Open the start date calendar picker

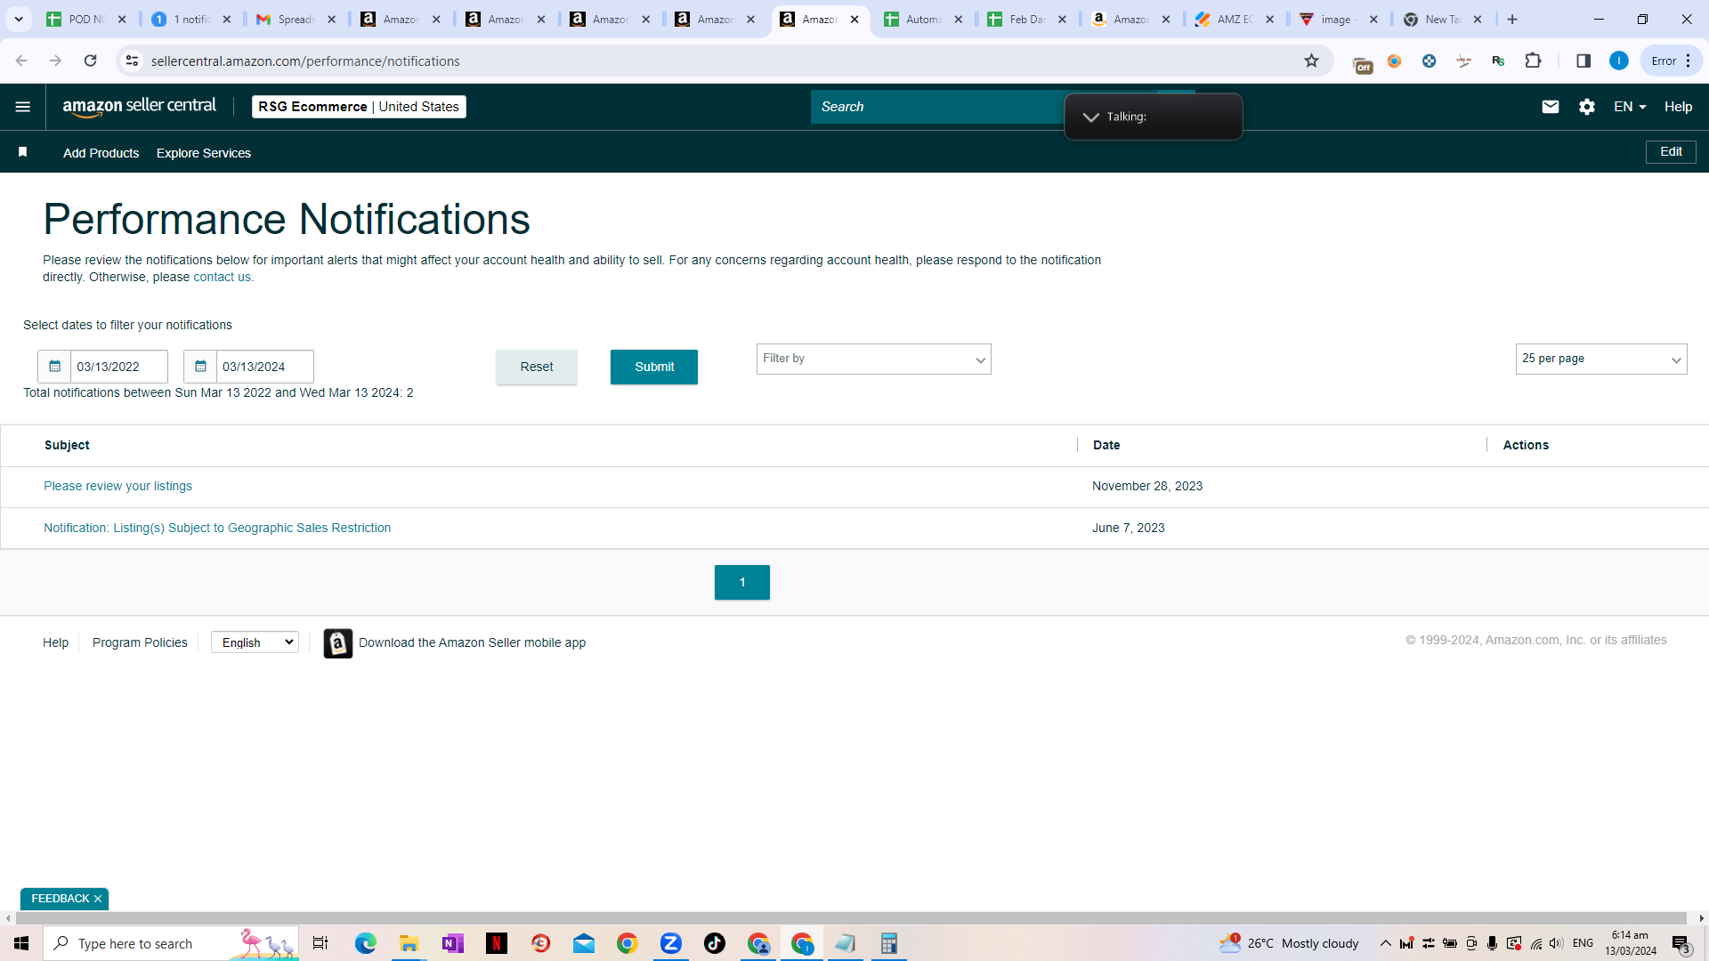click(54, 367)
